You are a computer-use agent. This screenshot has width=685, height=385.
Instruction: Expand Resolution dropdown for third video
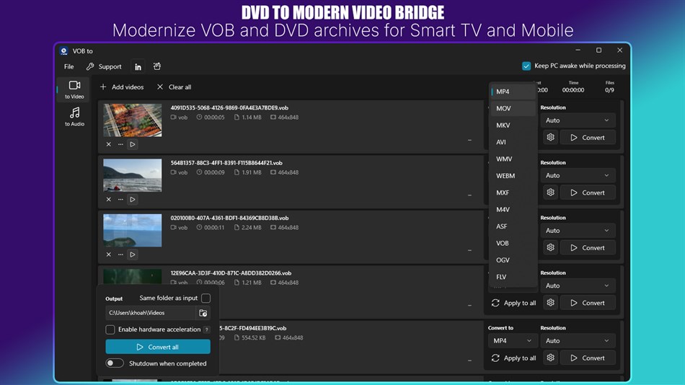coord(578,230)
